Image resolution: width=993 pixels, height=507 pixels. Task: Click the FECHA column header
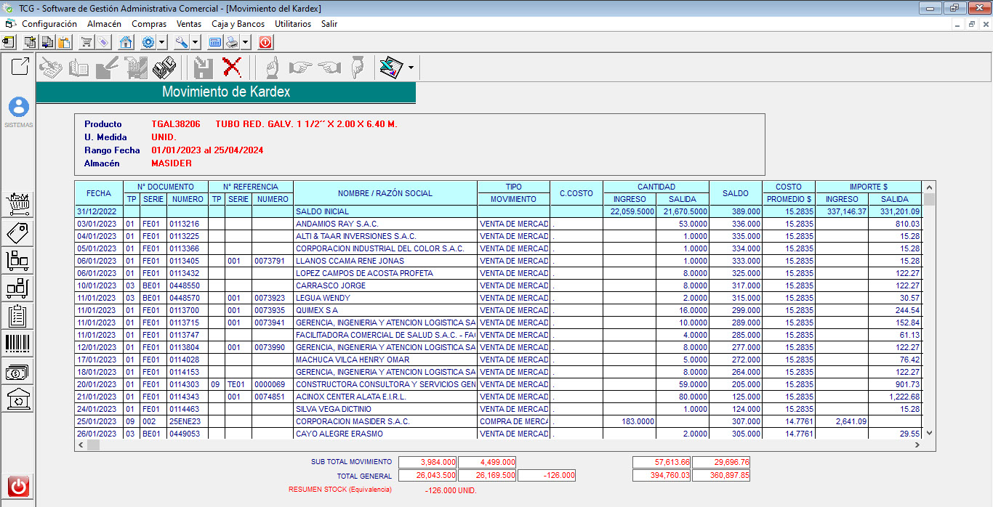click(x=99, y=193)
